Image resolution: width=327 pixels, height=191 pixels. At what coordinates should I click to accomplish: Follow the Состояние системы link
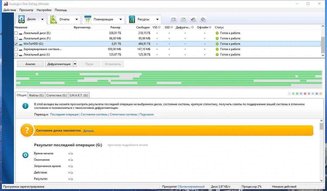[x=94, y=114]
